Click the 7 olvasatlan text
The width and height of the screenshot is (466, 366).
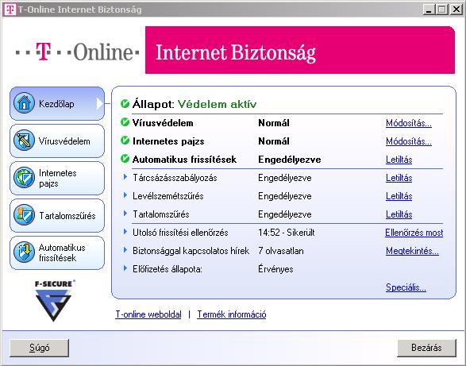click(x=281, y=251)
